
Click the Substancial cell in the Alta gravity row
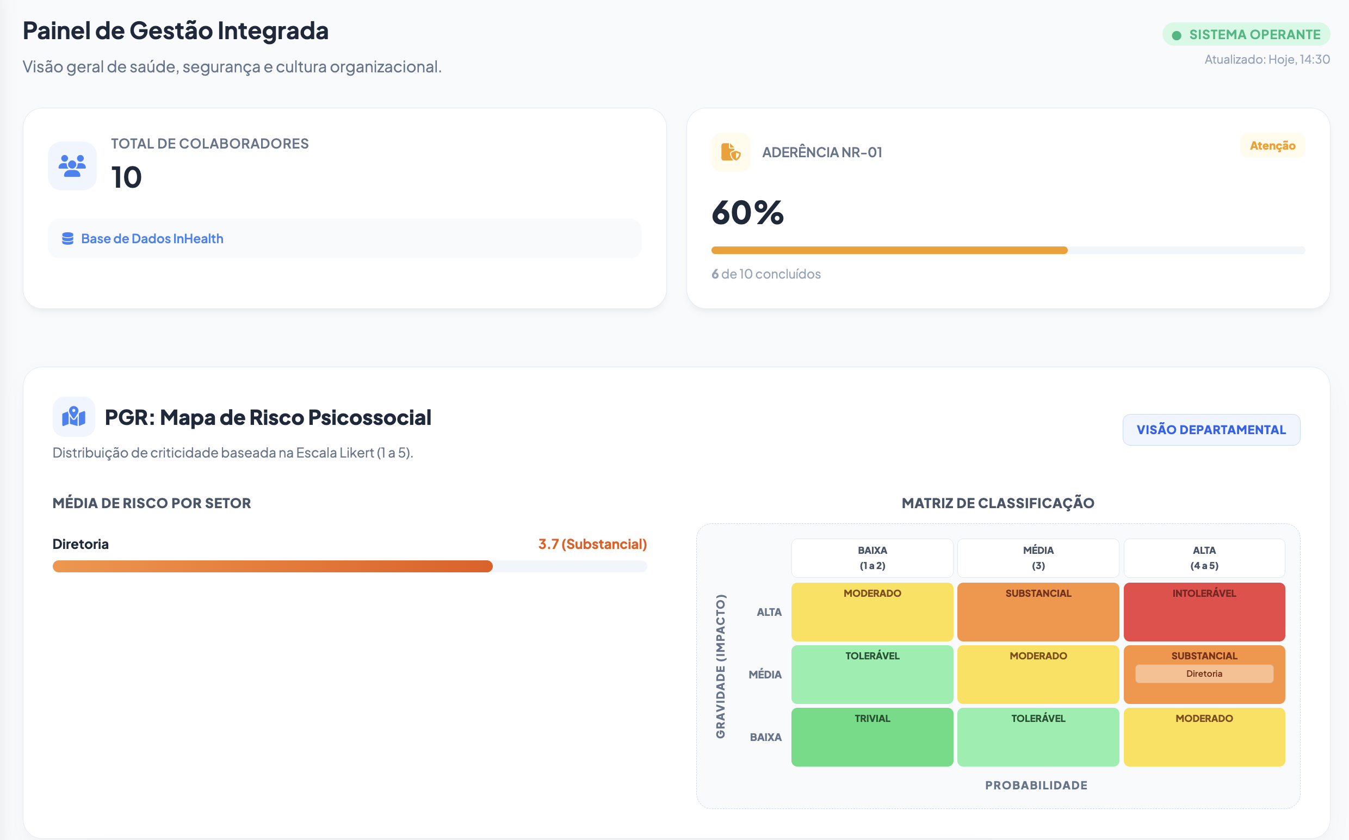tap(1037, 612)
